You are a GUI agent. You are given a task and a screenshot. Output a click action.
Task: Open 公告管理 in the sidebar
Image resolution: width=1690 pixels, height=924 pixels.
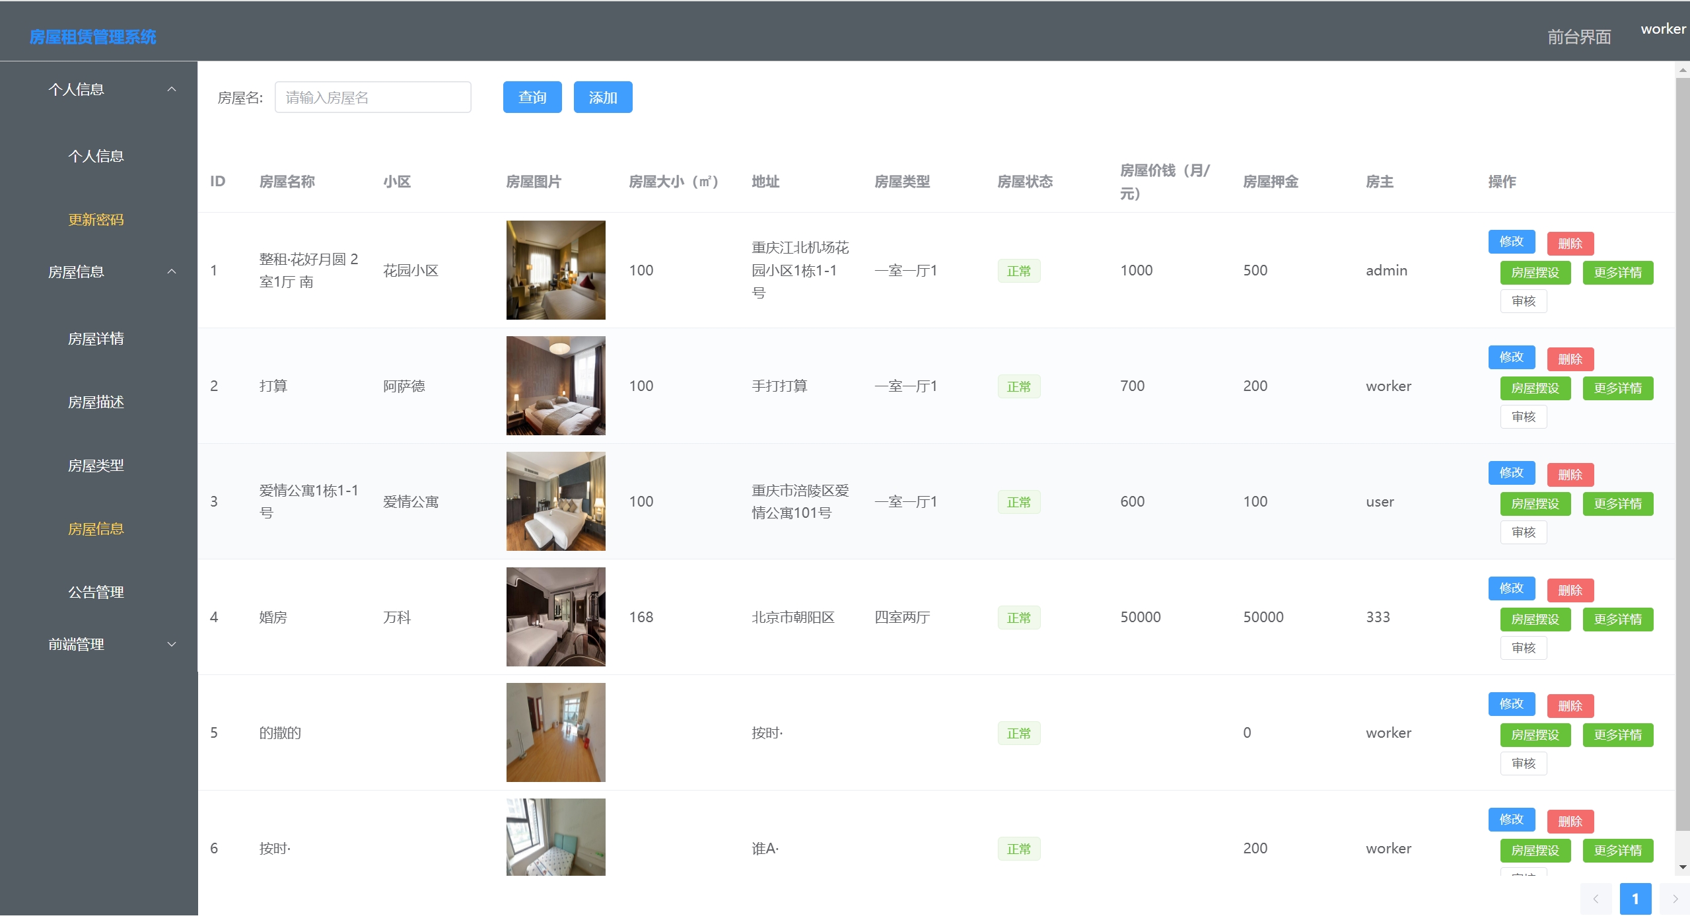pyautogui.click(x=96, y=592)
